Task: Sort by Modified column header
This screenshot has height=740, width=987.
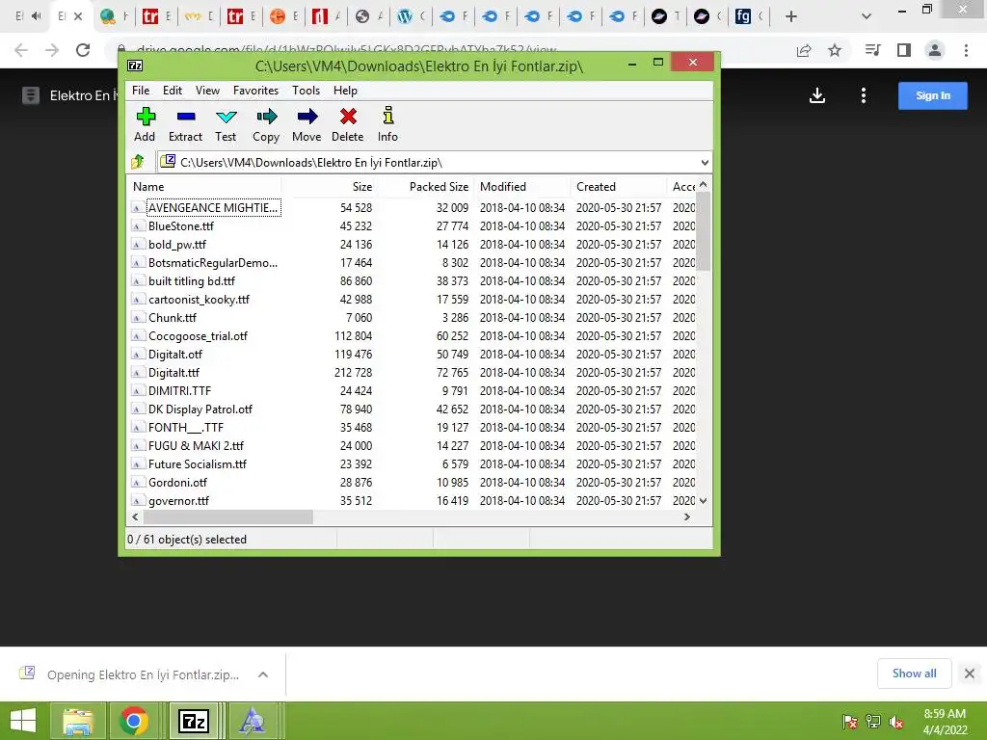Action: 522,186
